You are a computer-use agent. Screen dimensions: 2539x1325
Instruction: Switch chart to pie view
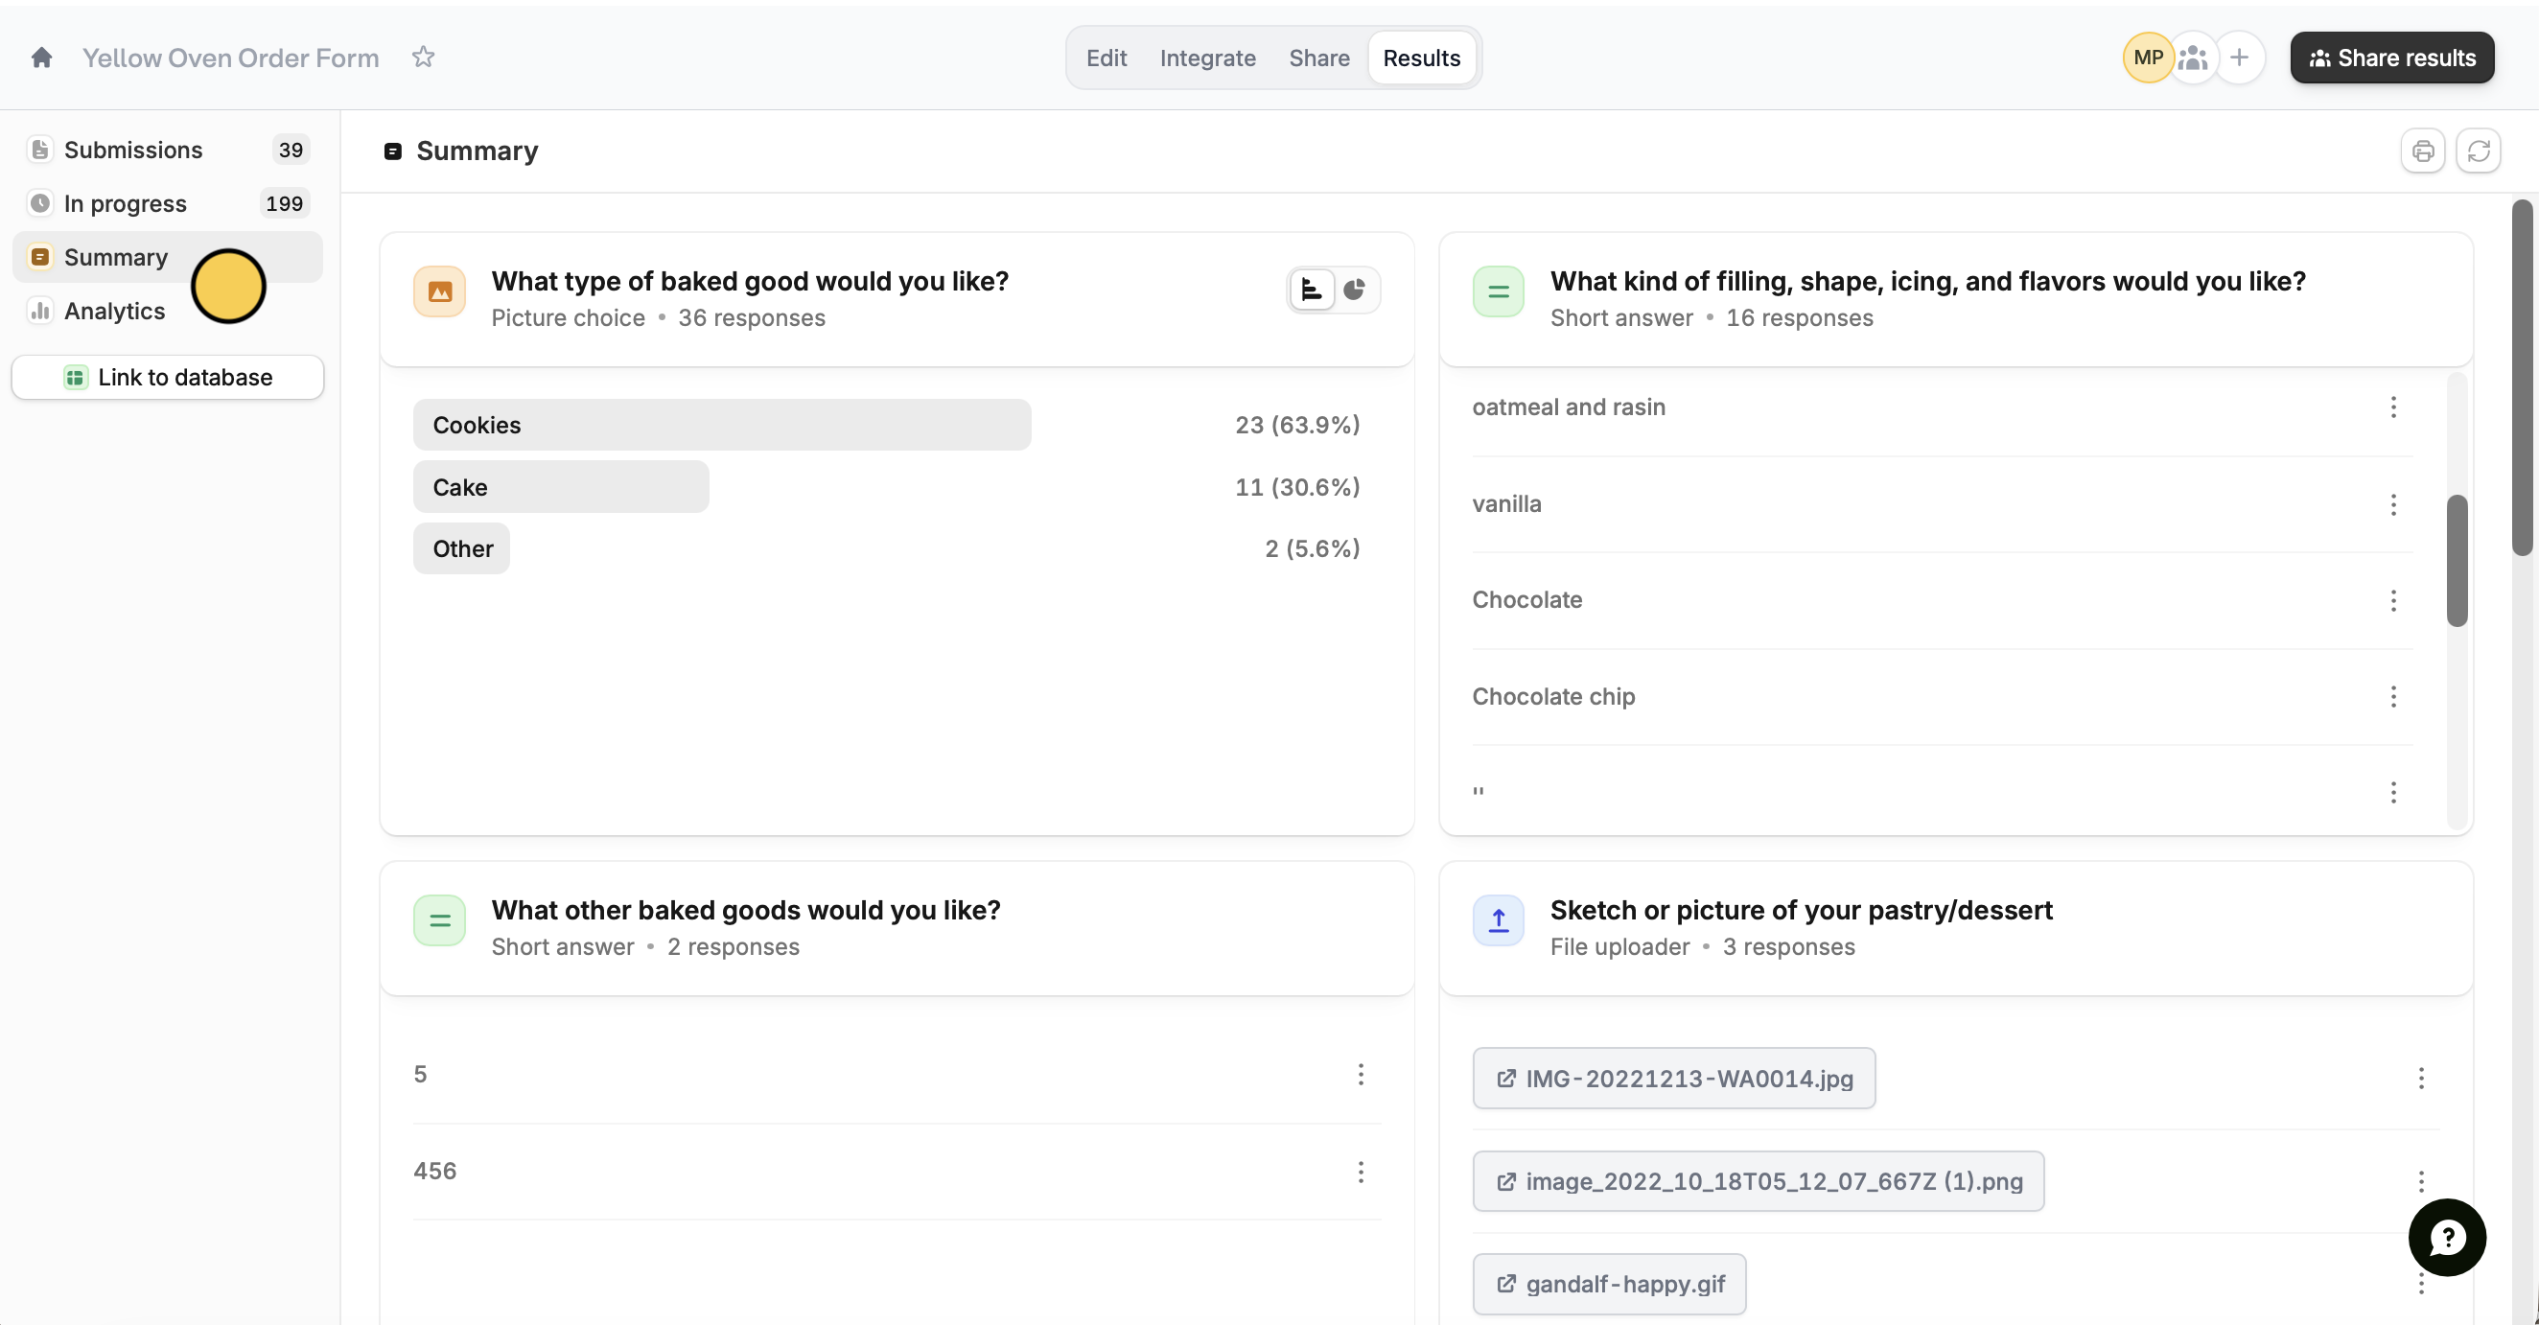click(x=1354, y=290)
